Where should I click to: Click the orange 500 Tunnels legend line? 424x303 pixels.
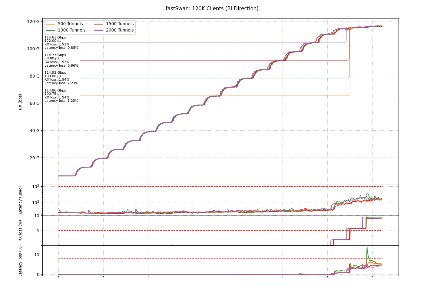click(51, 24)
